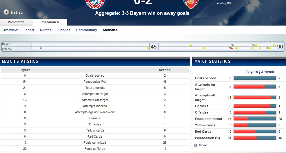The image size is (286, 153).
Task: Click the Possession (%) comparison bar
Action: (x=254, y=138)
